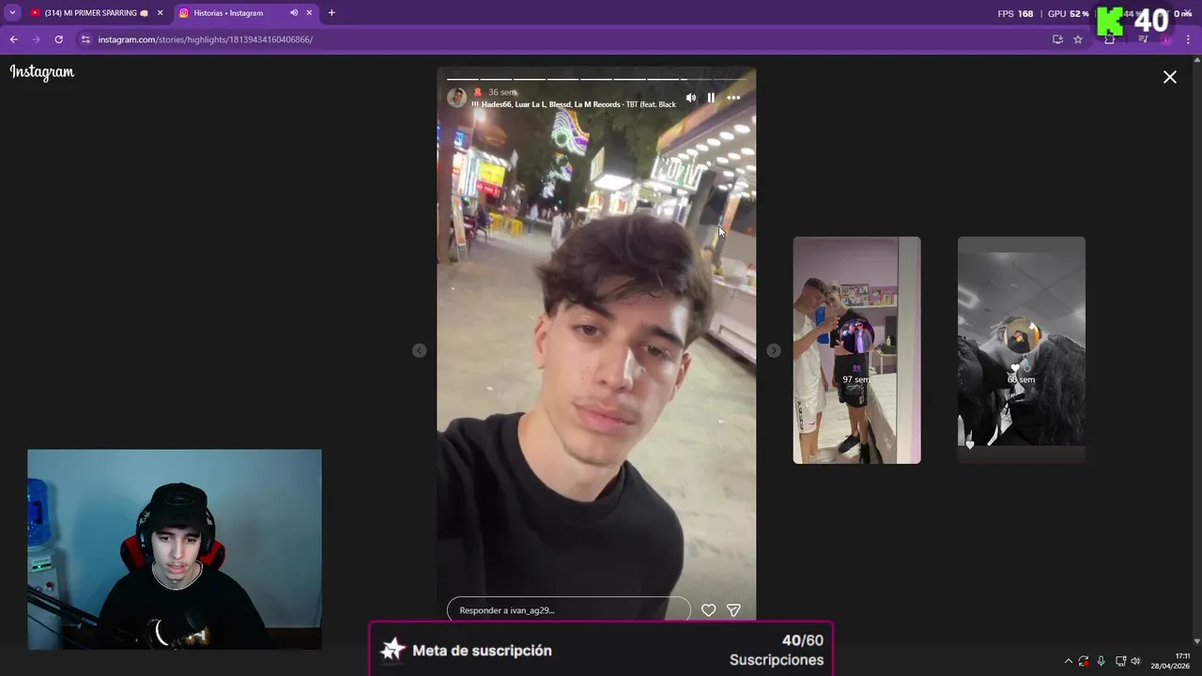Click the sync tray icon with red dot
This screenshot has width=1202, height=676.
pos(1084,661)
